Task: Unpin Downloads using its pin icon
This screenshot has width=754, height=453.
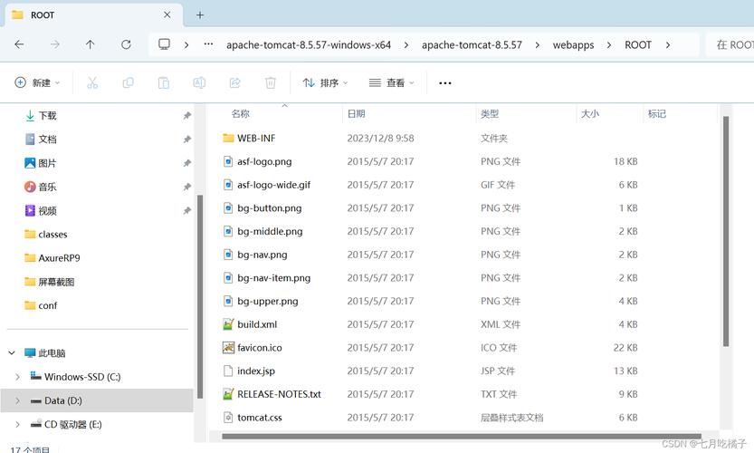Action: coord(187,116)
